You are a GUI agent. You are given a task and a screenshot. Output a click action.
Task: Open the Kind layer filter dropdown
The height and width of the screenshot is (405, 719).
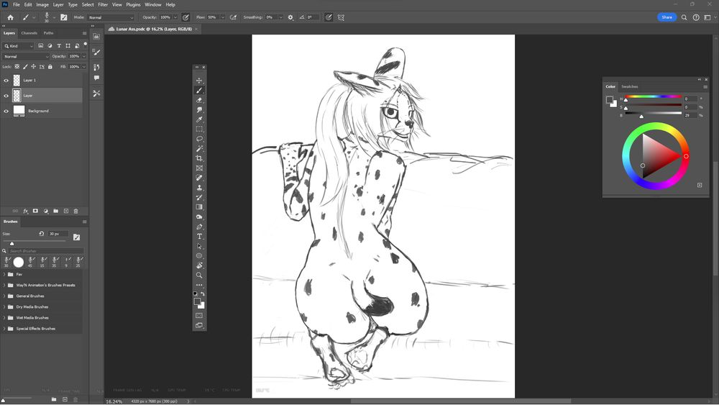[19, 46]
